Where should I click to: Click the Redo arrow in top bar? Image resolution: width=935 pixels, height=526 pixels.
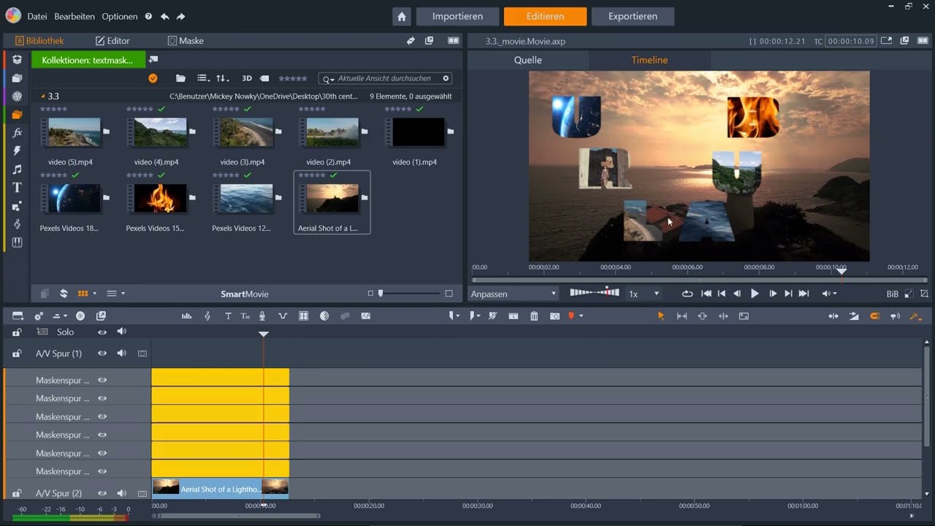[180, 16]
